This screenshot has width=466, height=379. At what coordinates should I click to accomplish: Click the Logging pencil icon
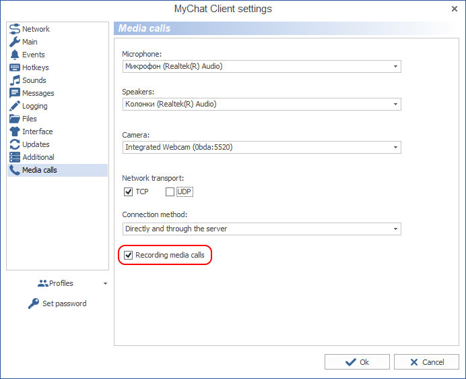(15, 106)
